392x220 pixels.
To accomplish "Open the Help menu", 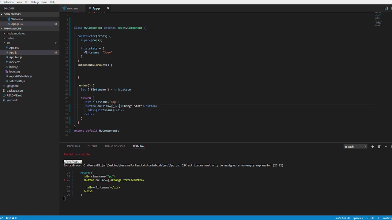I will (x=52, y=2).
